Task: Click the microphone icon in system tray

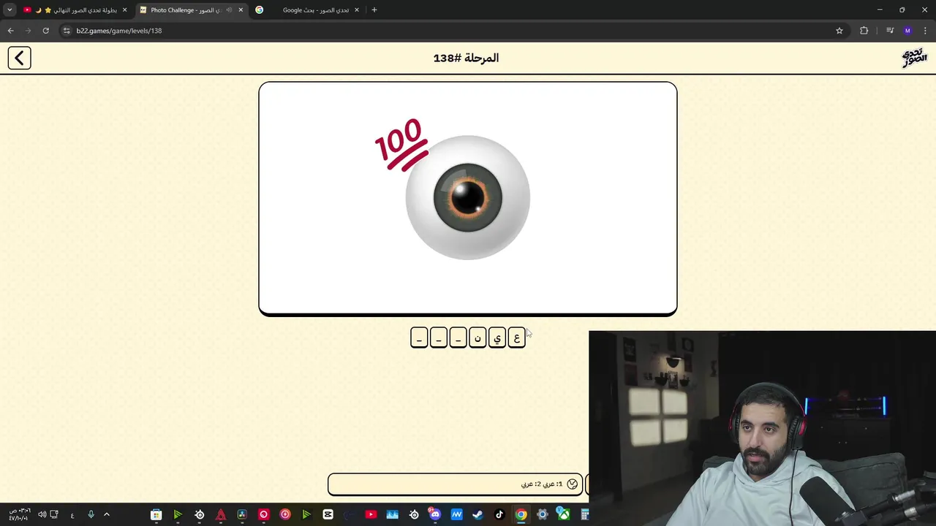Action: 91,515
